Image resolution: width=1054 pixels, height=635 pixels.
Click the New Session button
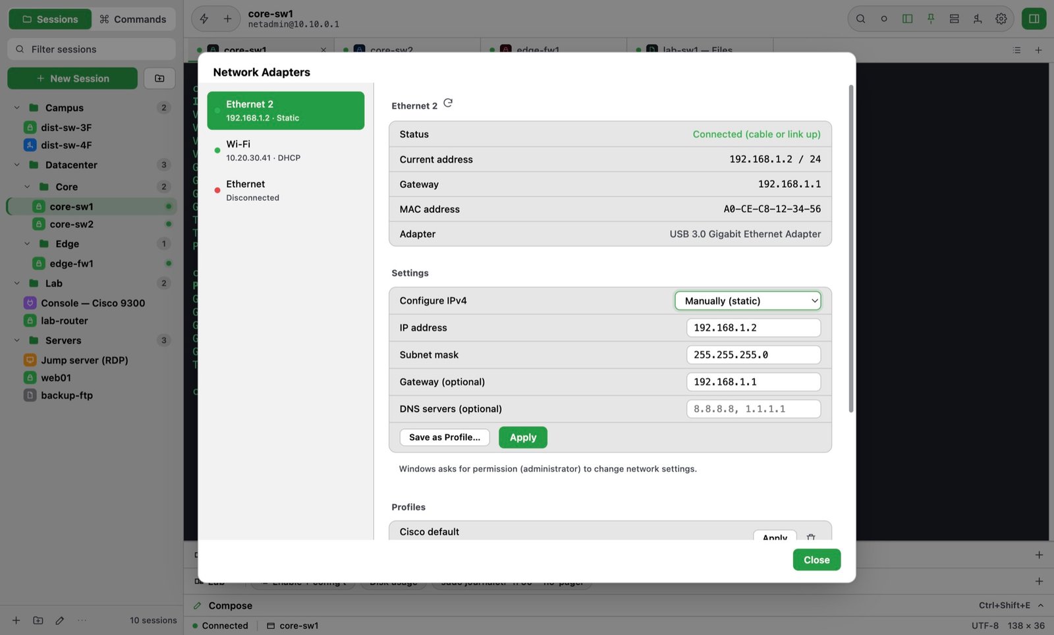(72, 78)
